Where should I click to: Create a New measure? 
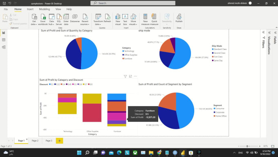point(145,20)
